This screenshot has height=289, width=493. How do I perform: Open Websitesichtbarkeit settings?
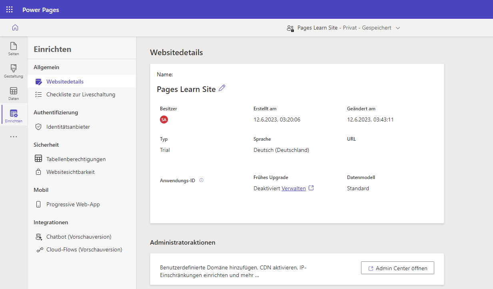pos(82,172)
